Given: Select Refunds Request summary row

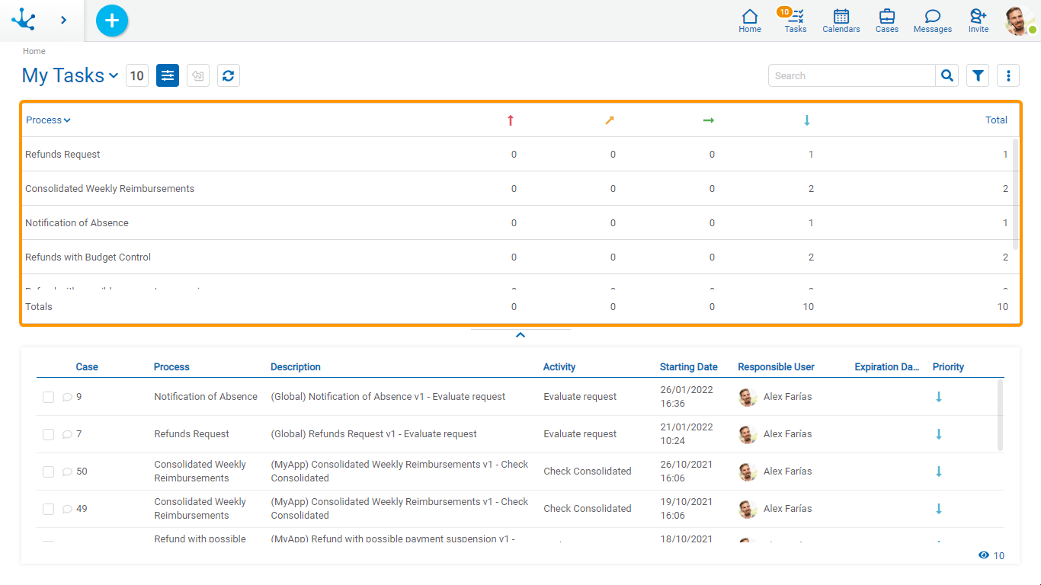Looking at the screenshot, I should 517,154.
